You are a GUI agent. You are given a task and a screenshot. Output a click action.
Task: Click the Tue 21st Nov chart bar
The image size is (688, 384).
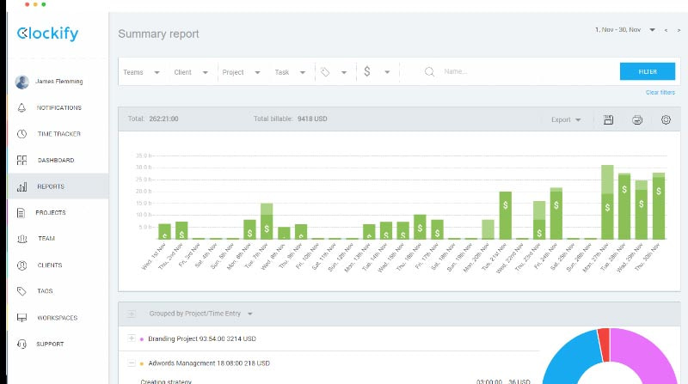pyautogui.click(x=506, y=216)
